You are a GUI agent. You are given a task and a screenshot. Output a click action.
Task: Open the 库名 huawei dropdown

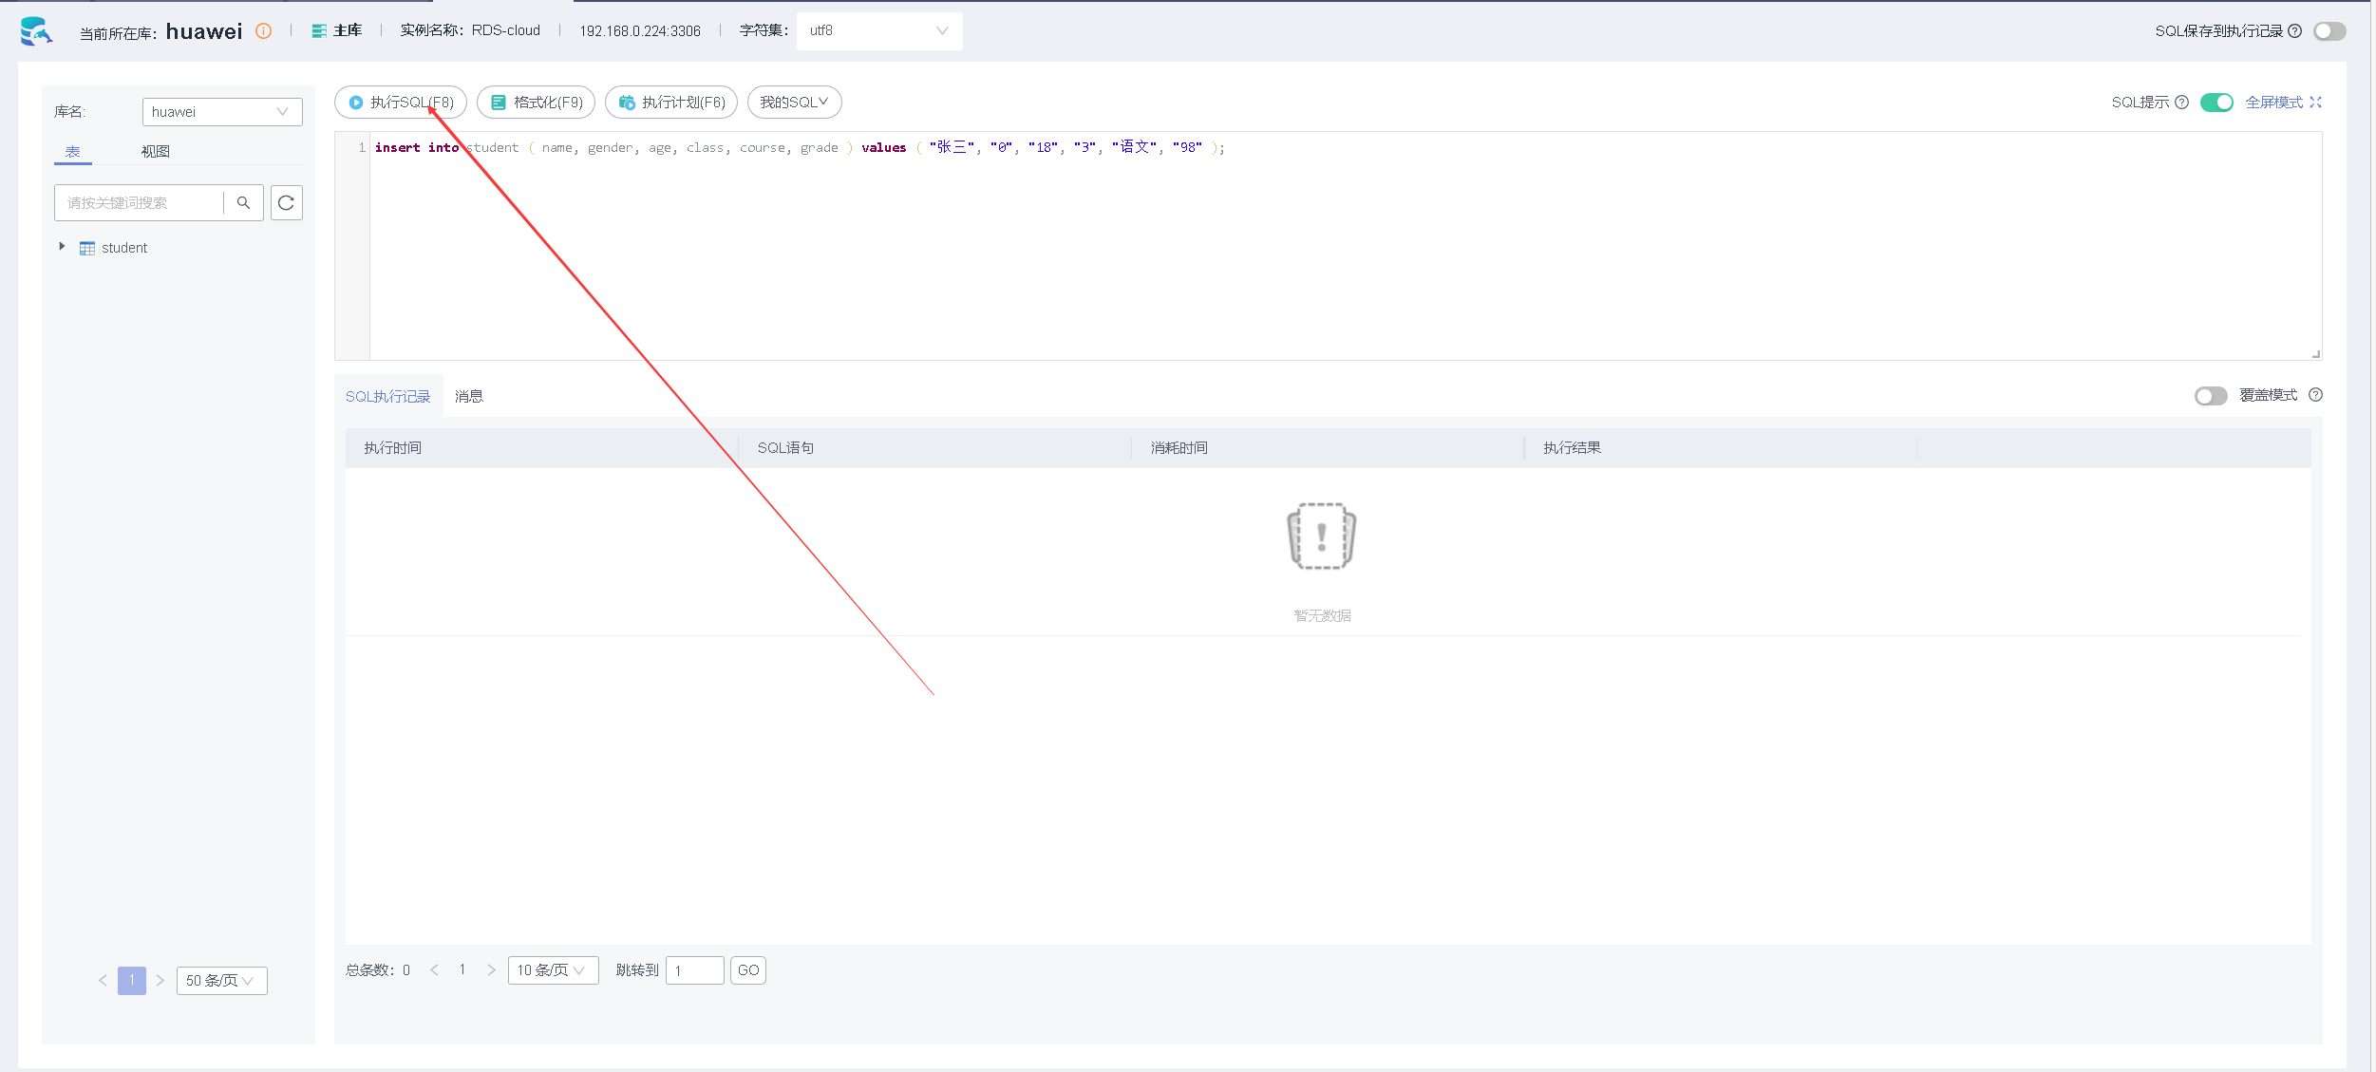click(221, 112)
